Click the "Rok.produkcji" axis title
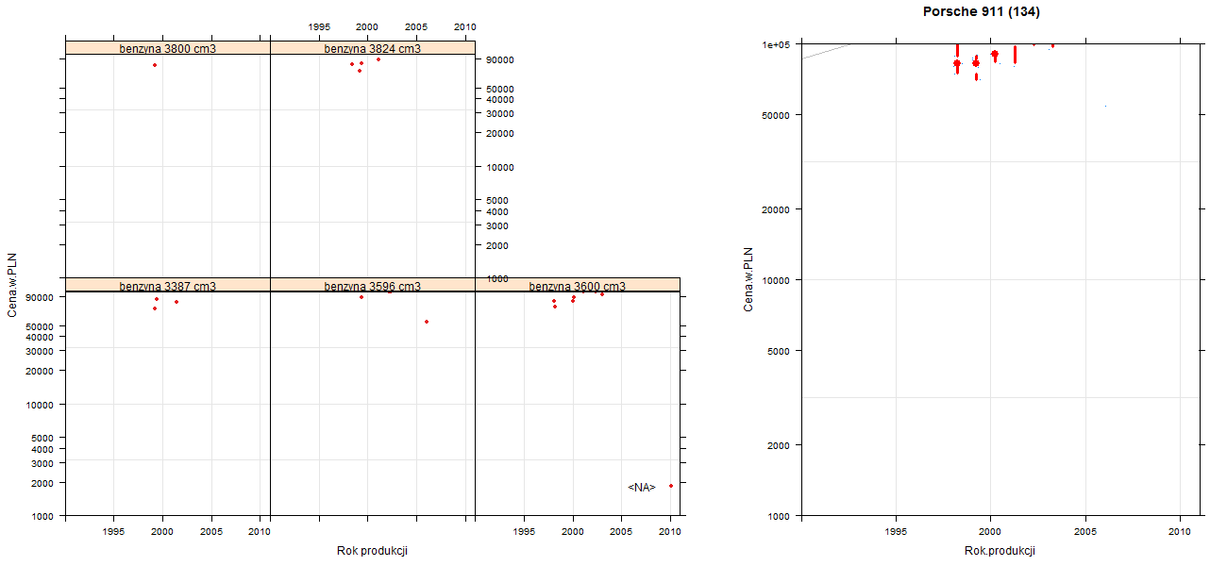The height and width of the screenshot is (566, 1227). [1000, 551]
